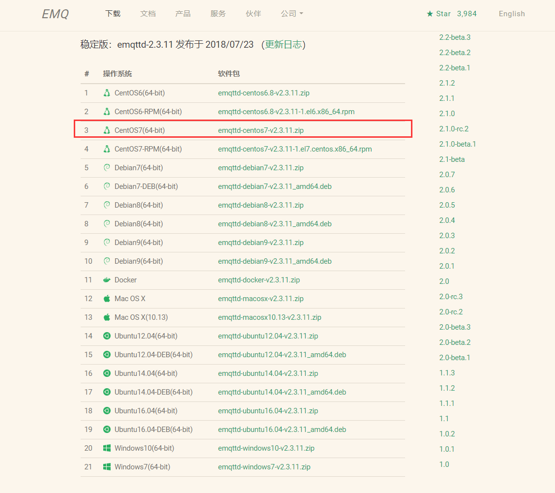
Task: Click the Debian icon beside Debian7-DEB(64-bit)
Action: (107, 186)
